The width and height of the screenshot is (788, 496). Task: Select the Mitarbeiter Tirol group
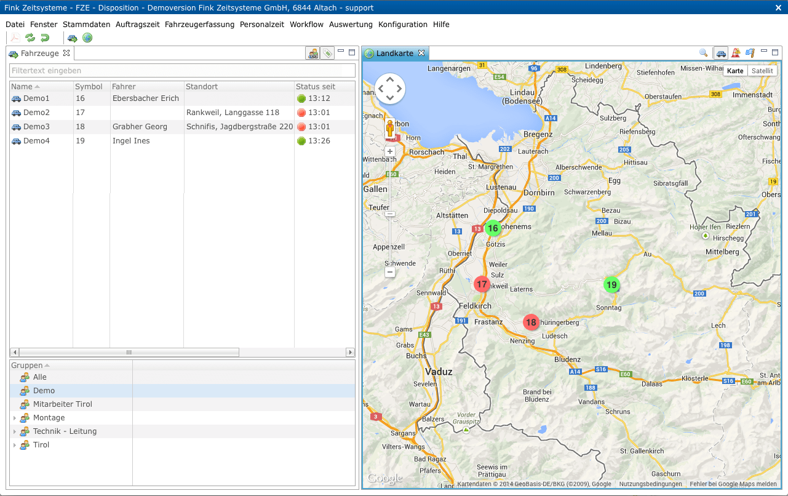(183, 404)
